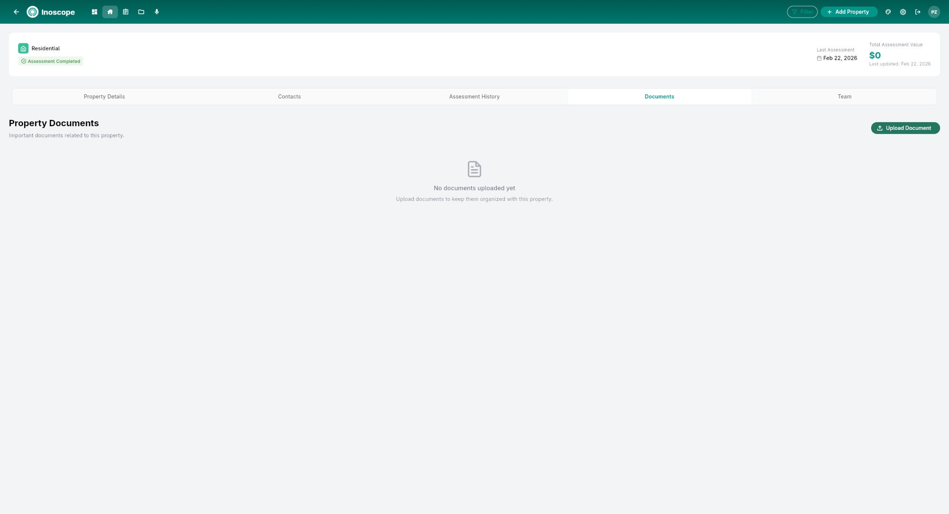Go back using the arrow icon
Viewport: 949px width, 514px height.
click(x=16, y=12)
